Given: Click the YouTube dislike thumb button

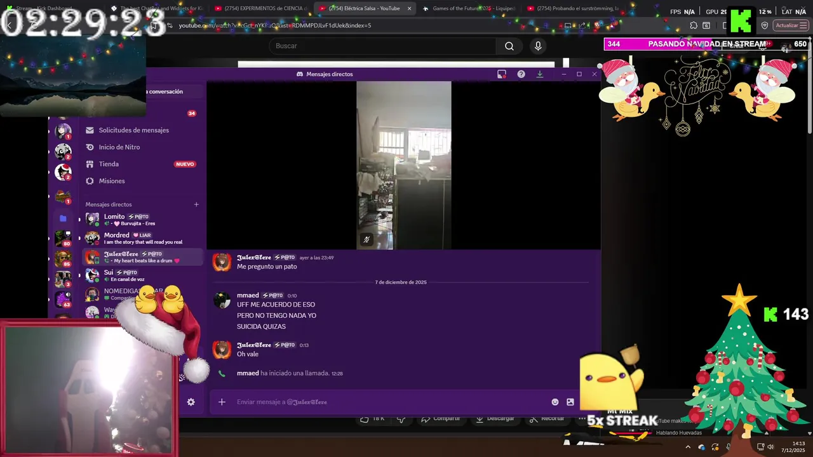Looking at the screenshot, I should [x=401, y=418].
